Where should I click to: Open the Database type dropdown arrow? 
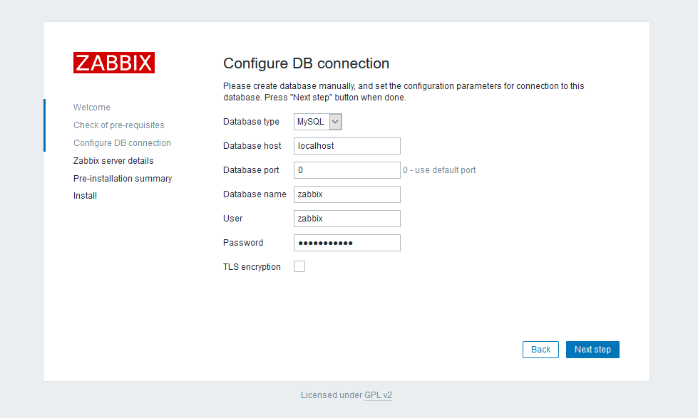pyautogui.click(x=336, y=122)
